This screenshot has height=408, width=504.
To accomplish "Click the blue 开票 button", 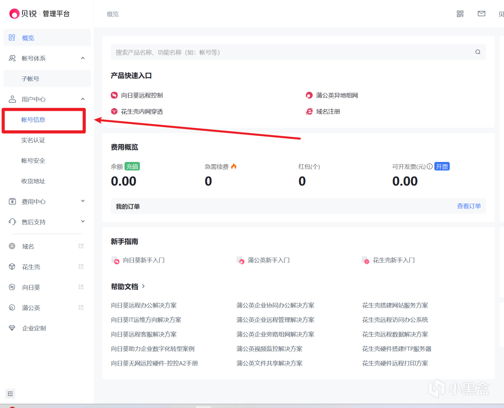I will pos(442,166).
